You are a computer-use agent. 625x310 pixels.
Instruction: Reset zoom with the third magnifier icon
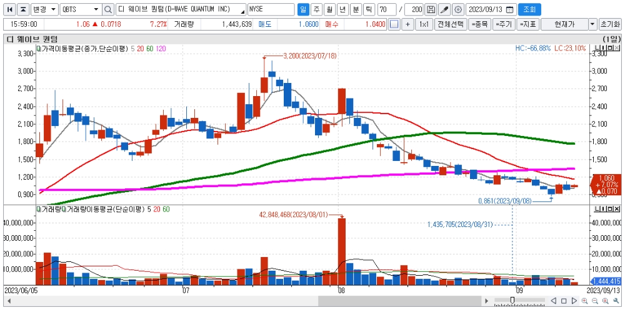pos(604,301)
